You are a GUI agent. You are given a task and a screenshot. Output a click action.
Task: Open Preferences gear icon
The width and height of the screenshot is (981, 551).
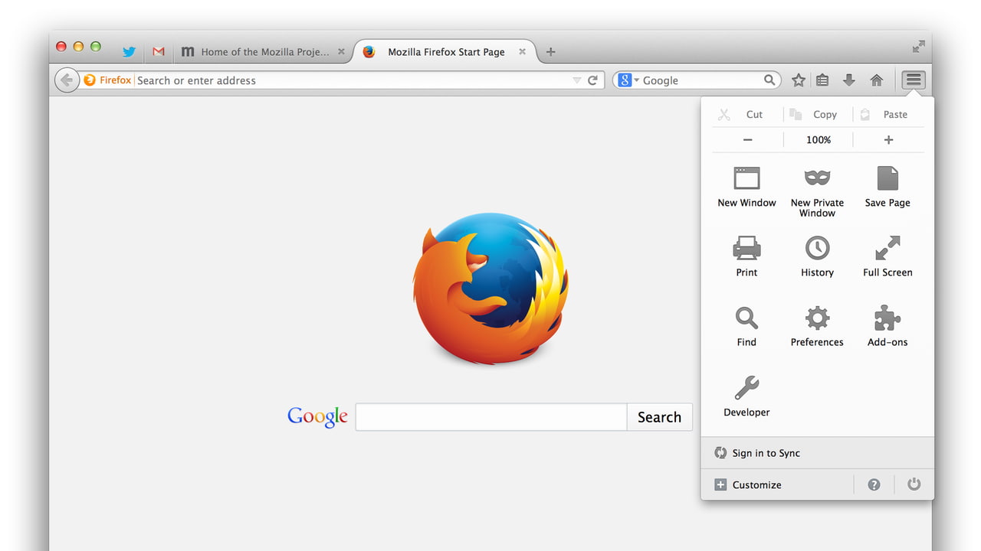[x=817, y=318]
